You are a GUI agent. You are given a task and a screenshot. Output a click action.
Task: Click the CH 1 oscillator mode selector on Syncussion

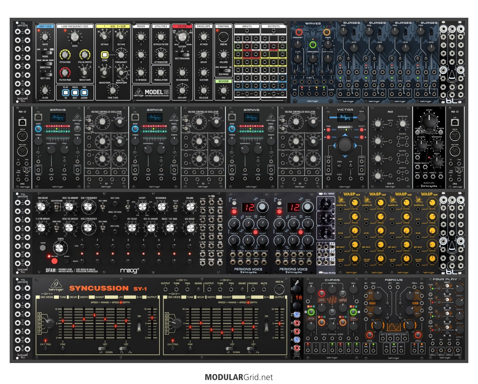point(49,323)
